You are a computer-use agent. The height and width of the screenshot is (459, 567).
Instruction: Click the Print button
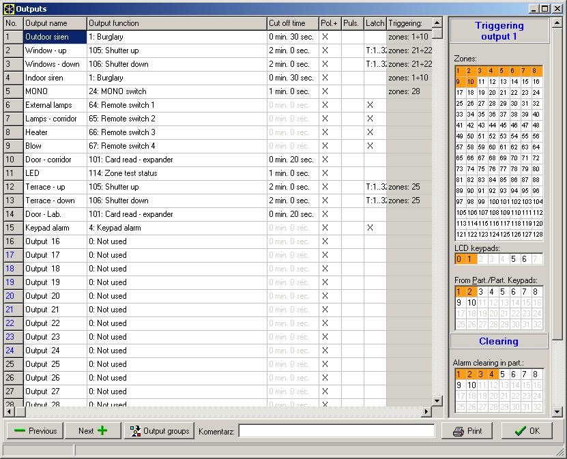(x=467, y=430)
